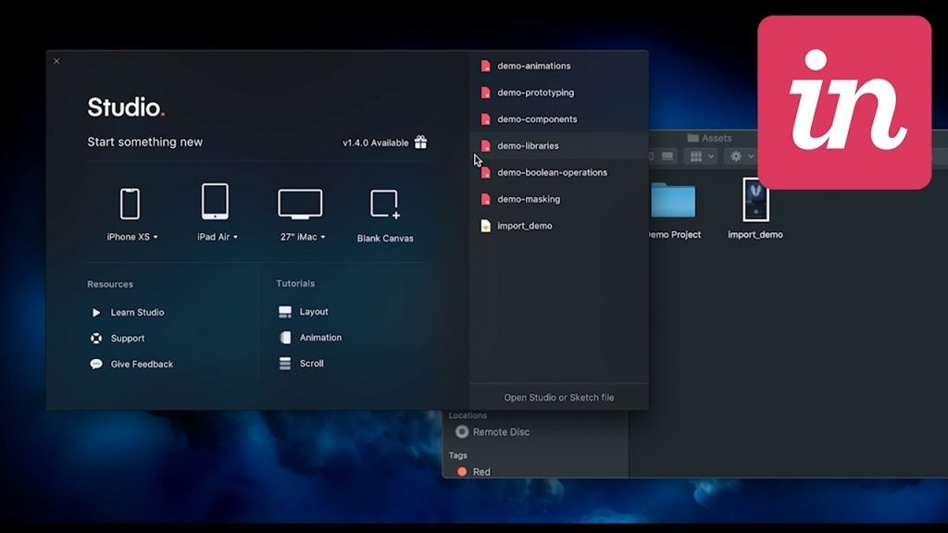Open the Learn Studio resource

point(137,313)
